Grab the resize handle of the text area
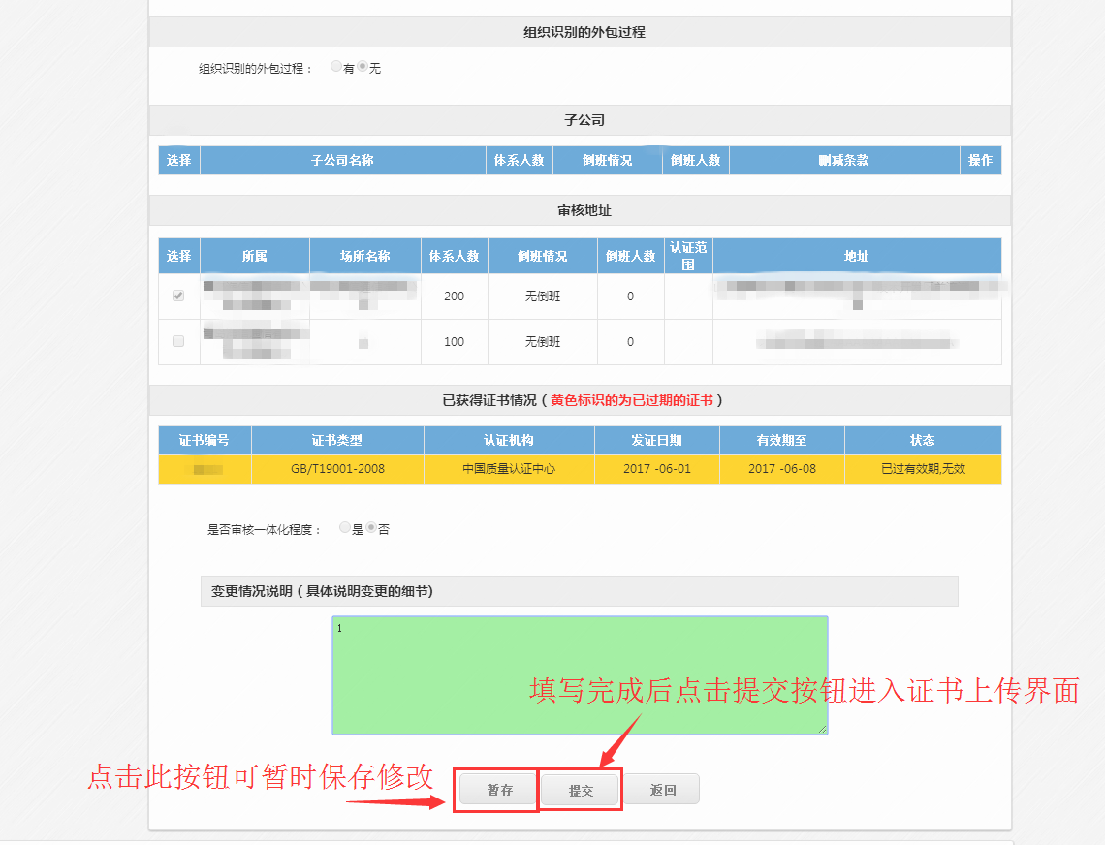This screenshot has width=1105, height=845. (x=823, y=729)
